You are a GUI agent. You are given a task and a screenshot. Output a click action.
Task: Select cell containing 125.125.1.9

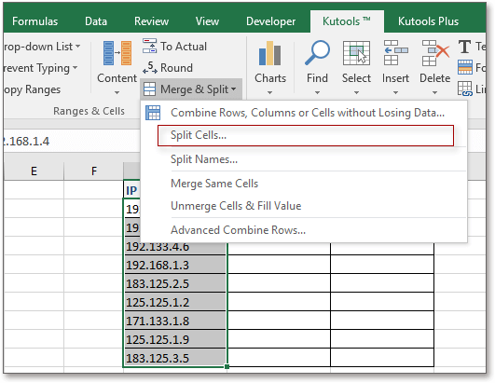[x=175, y=339]
